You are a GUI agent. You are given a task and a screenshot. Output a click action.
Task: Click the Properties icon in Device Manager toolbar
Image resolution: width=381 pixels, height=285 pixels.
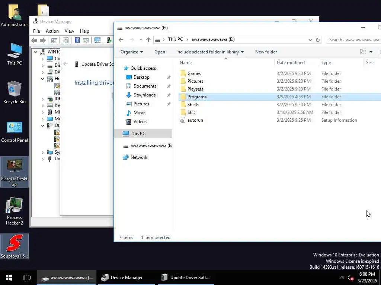click(x=65, y=40)
